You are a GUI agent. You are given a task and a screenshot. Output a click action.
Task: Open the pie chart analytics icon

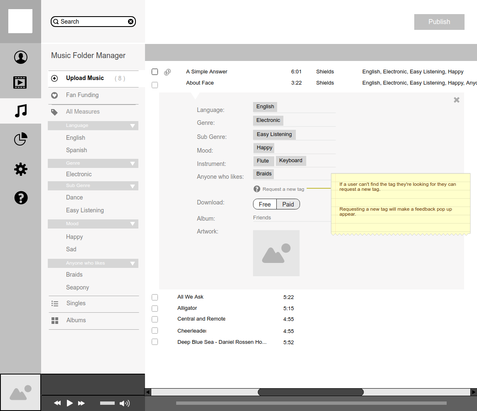point(21,139)
